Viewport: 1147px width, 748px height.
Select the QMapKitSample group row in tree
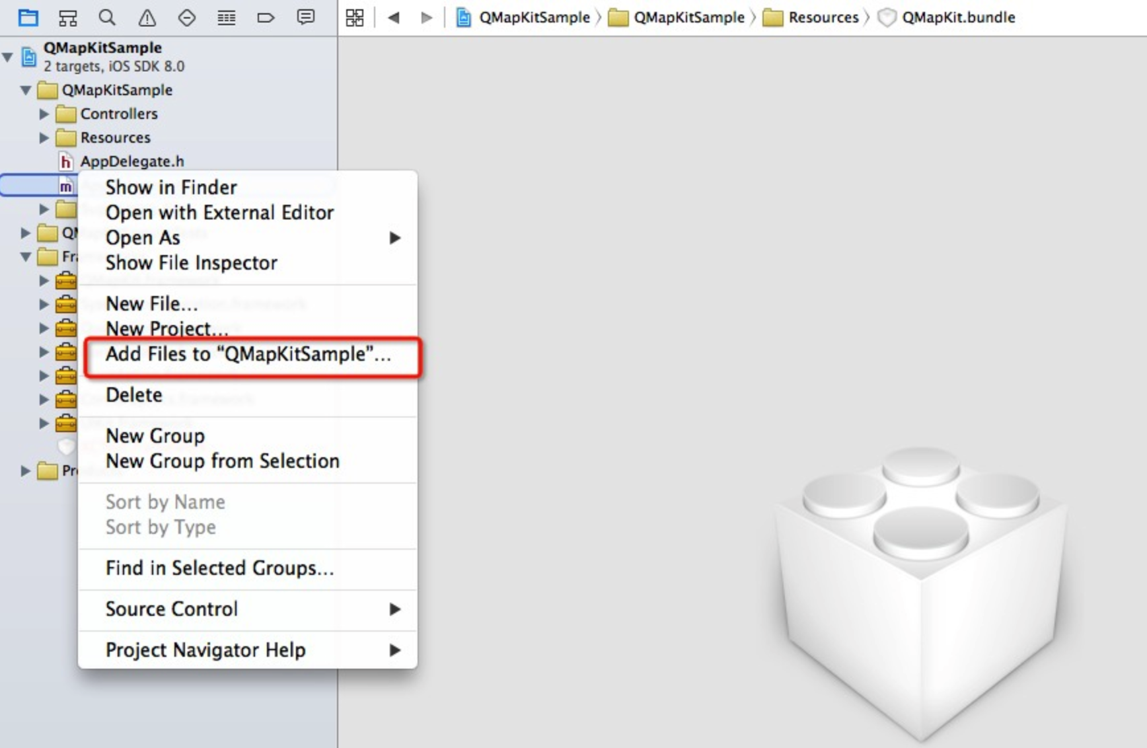tap(168, 90)
